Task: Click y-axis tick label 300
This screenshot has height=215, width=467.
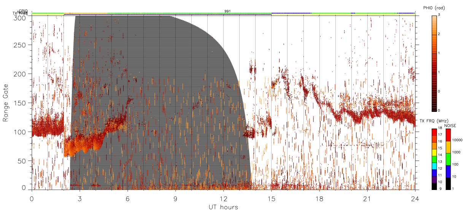Action: point(21,17)
